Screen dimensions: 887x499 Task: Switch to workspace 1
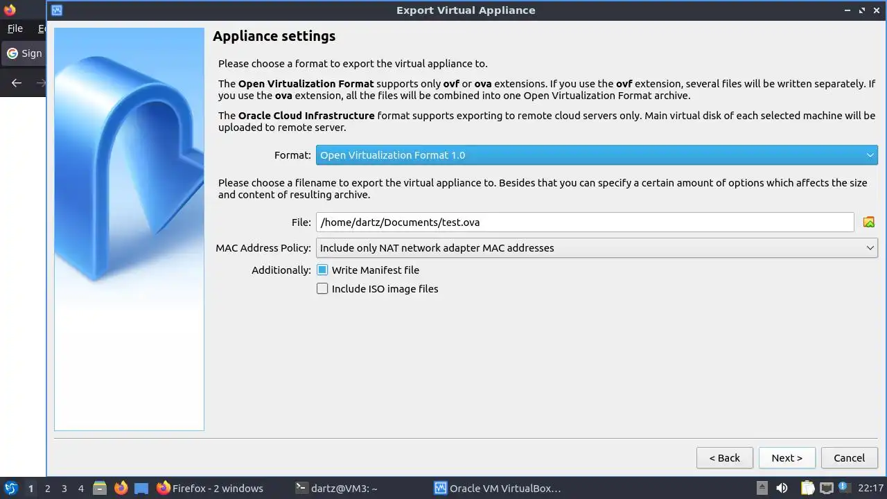point(30,488)
